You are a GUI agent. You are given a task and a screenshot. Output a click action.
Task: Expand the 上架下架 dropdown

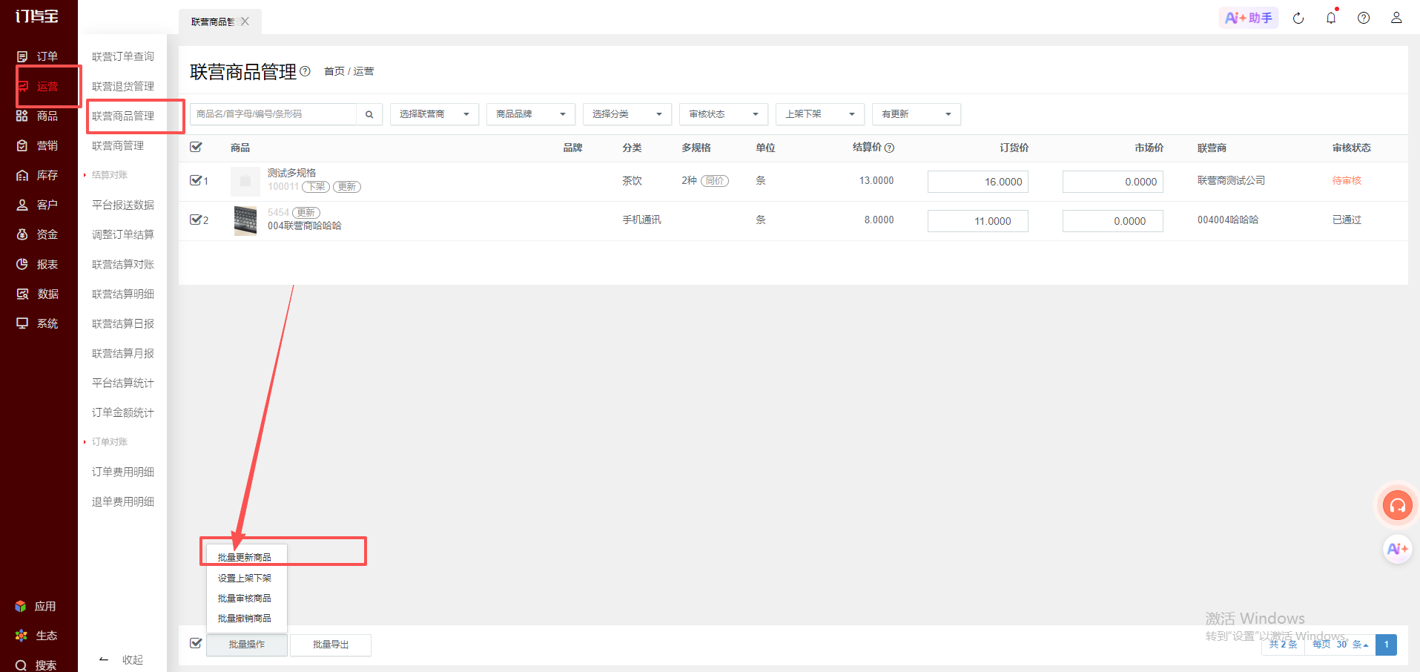pyautogui.click(x=820, y=114)
